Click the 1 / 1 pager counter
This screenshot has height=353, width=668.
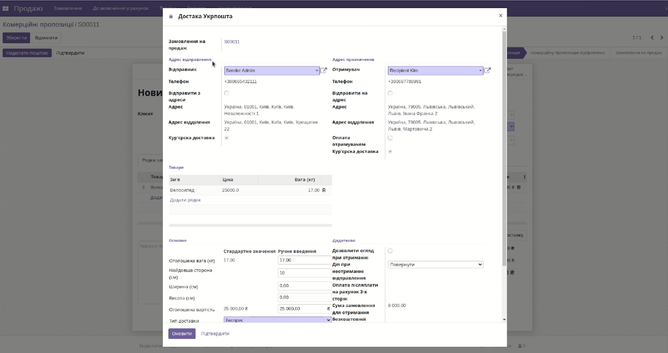637,38
